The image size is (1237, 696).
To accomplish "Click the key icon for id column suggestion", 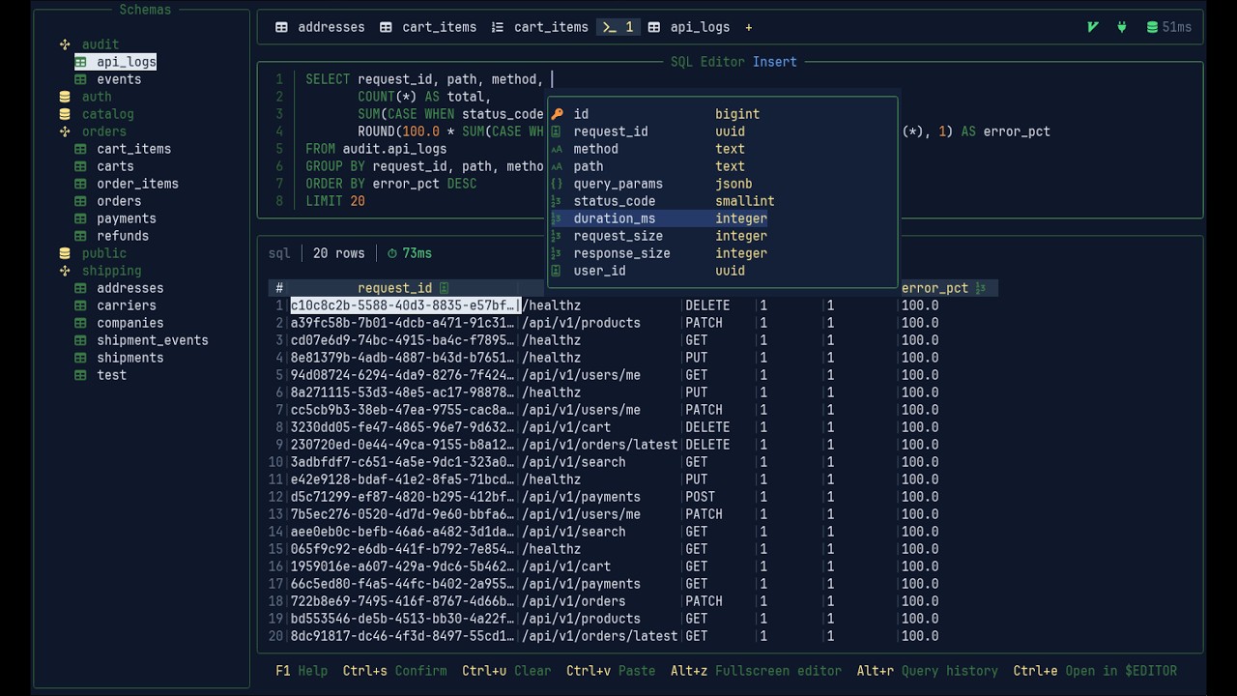I will pos(557,114).
